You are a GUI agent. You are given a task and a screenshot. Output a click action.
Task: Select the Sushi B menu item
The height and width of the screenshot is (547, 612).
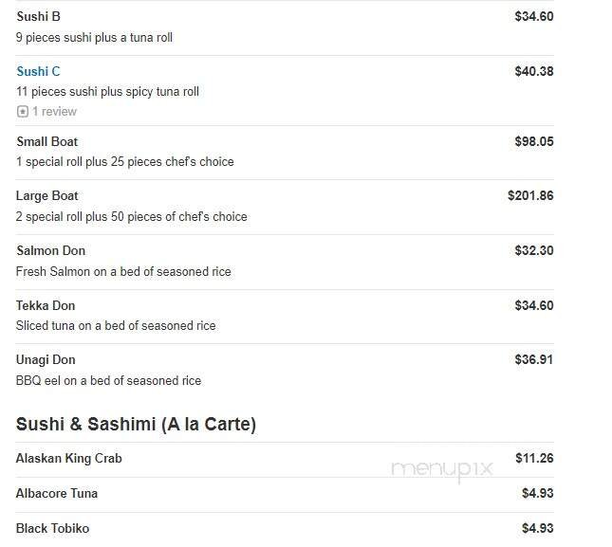point(38,16)
